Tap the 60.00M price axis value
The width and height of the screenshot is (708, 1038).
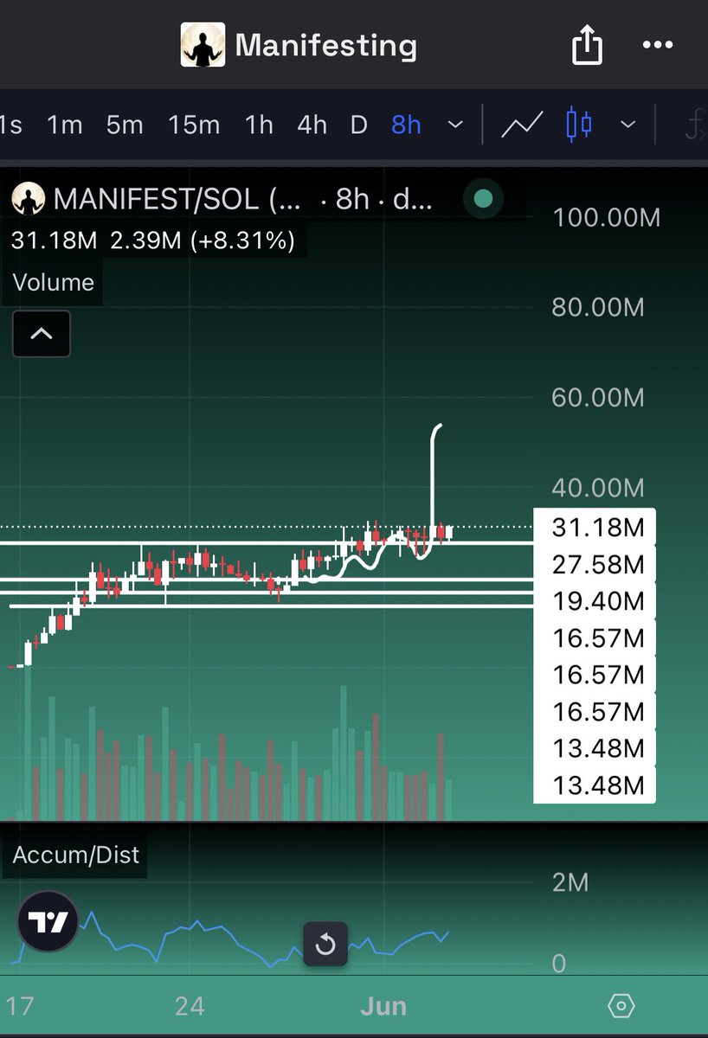tap(598, 397)
